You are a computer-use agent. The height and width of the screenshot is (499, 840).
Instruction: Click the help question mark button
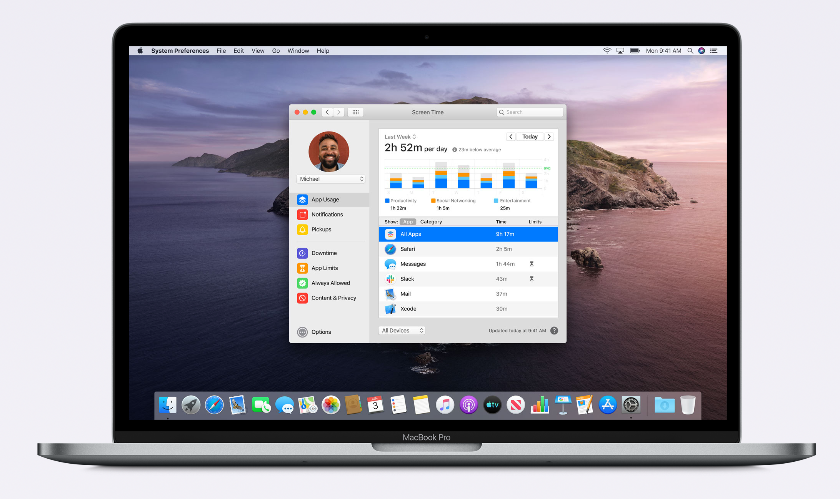554,331
